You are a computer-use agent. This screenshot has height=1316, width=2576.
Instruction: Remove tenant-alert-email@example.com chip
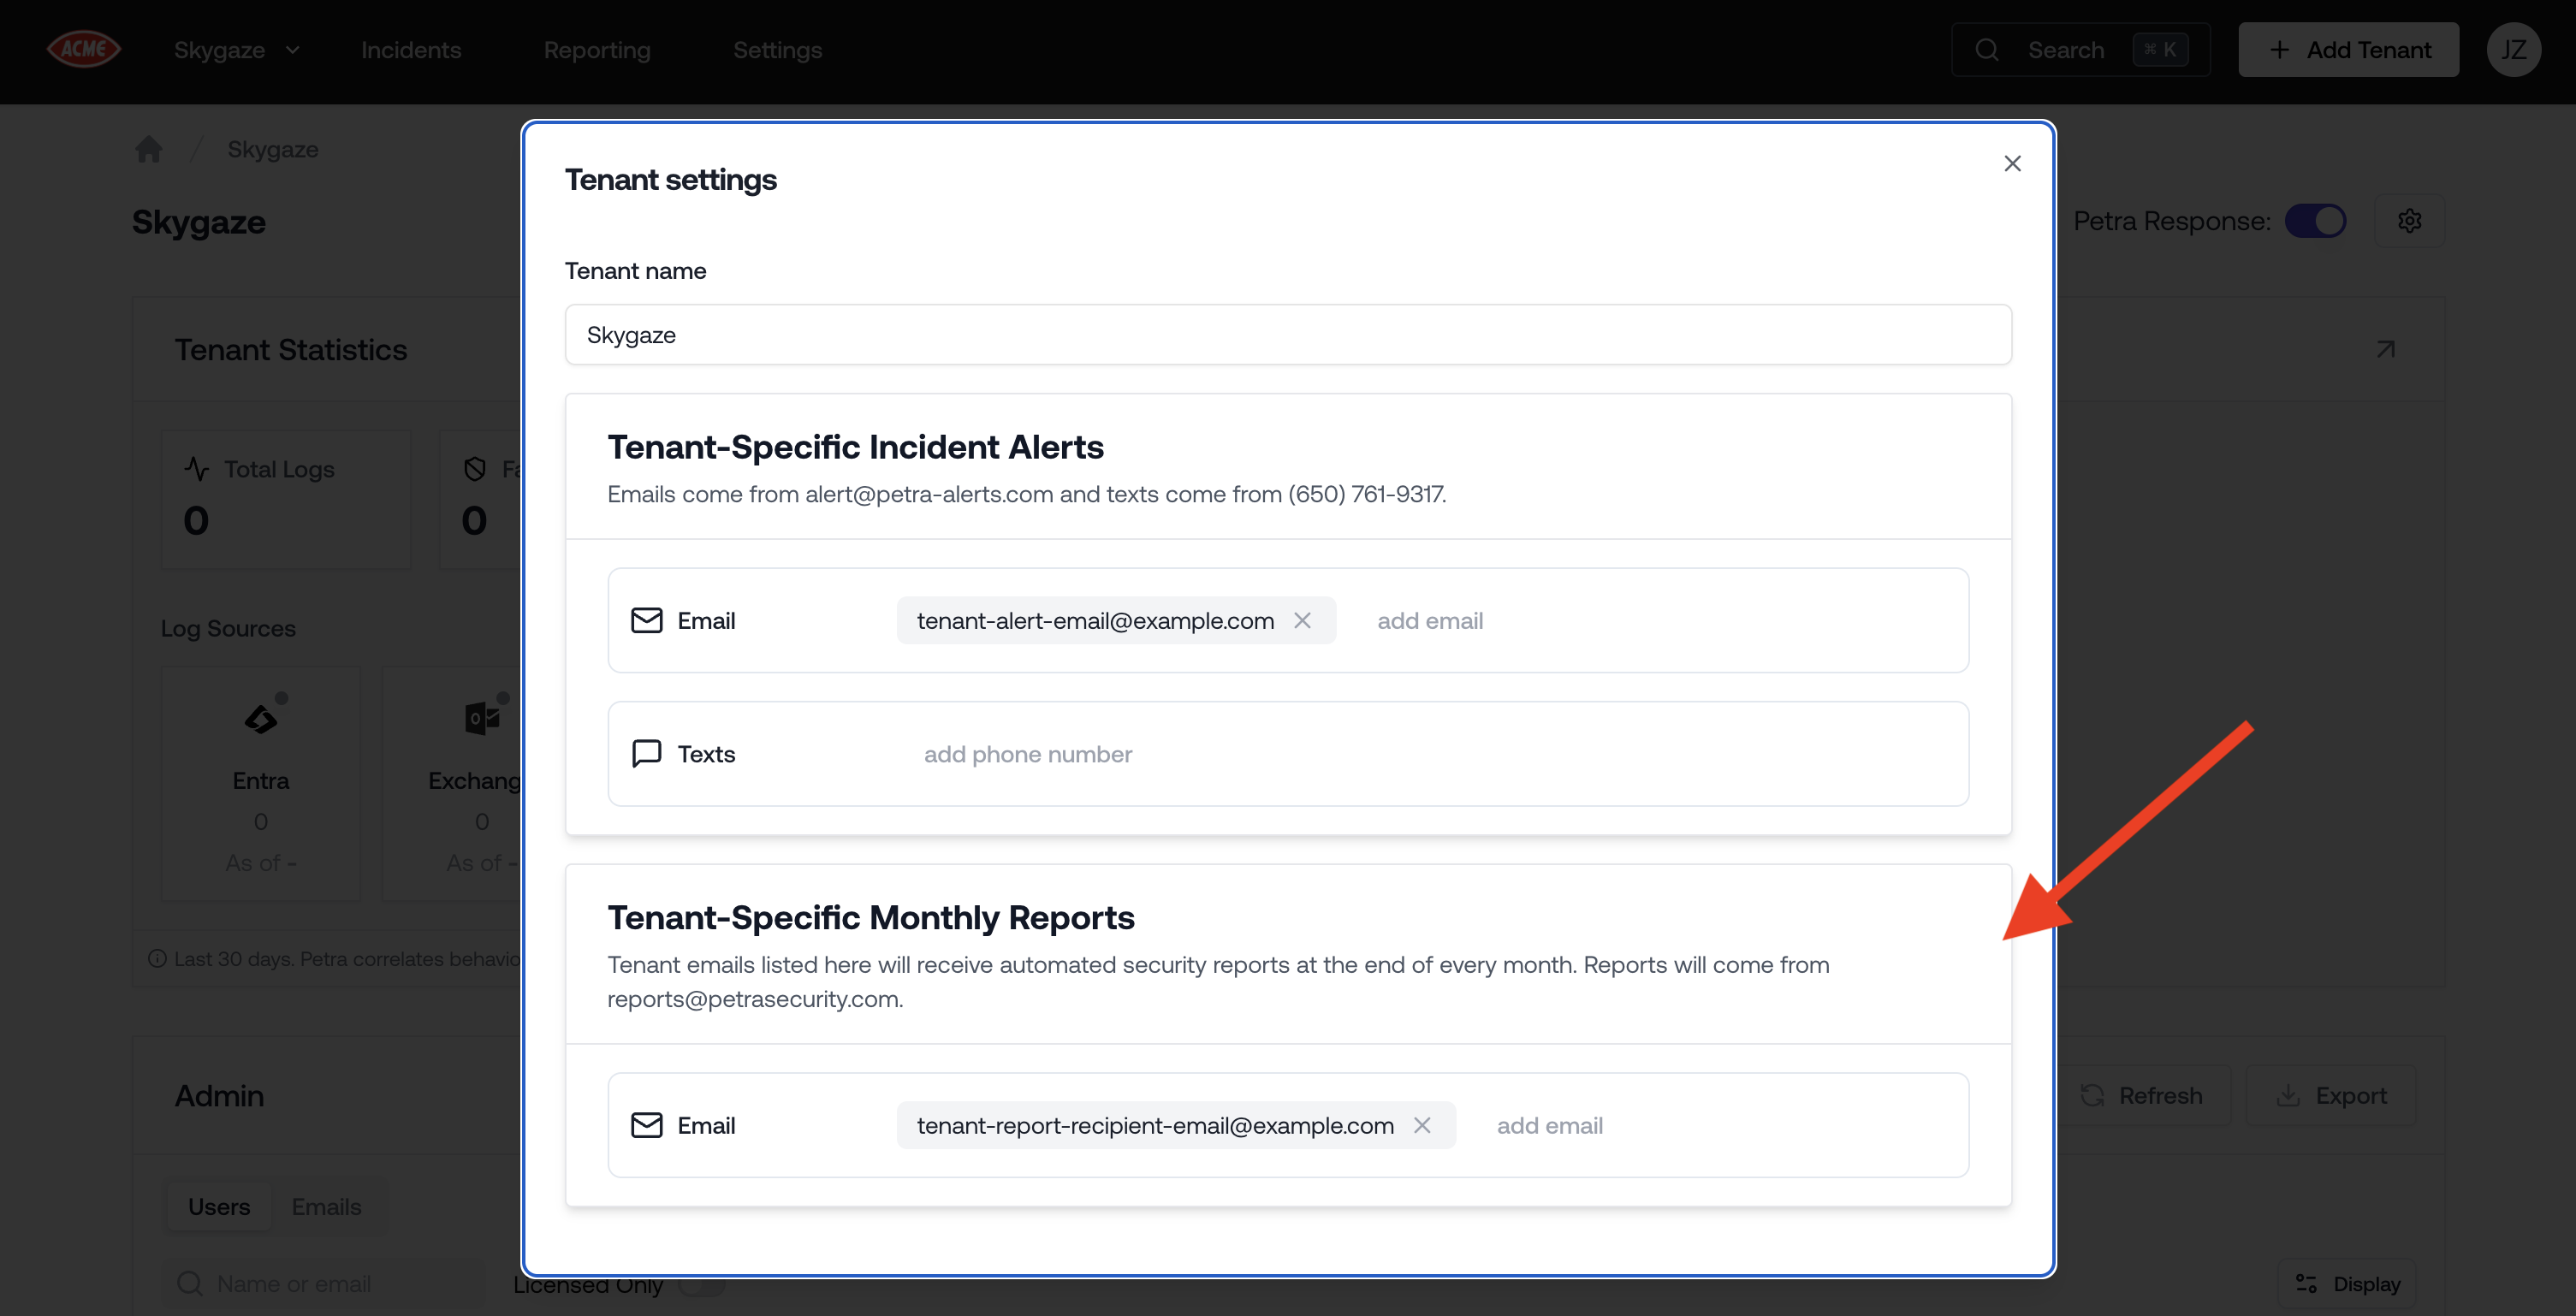click(1302, 620)
